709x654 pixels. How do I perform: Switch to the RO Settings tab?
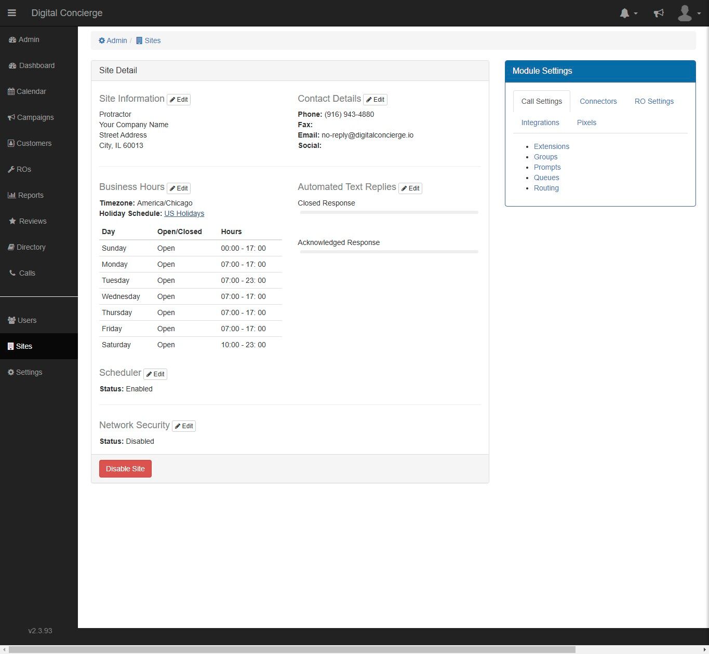pos(654,101)
